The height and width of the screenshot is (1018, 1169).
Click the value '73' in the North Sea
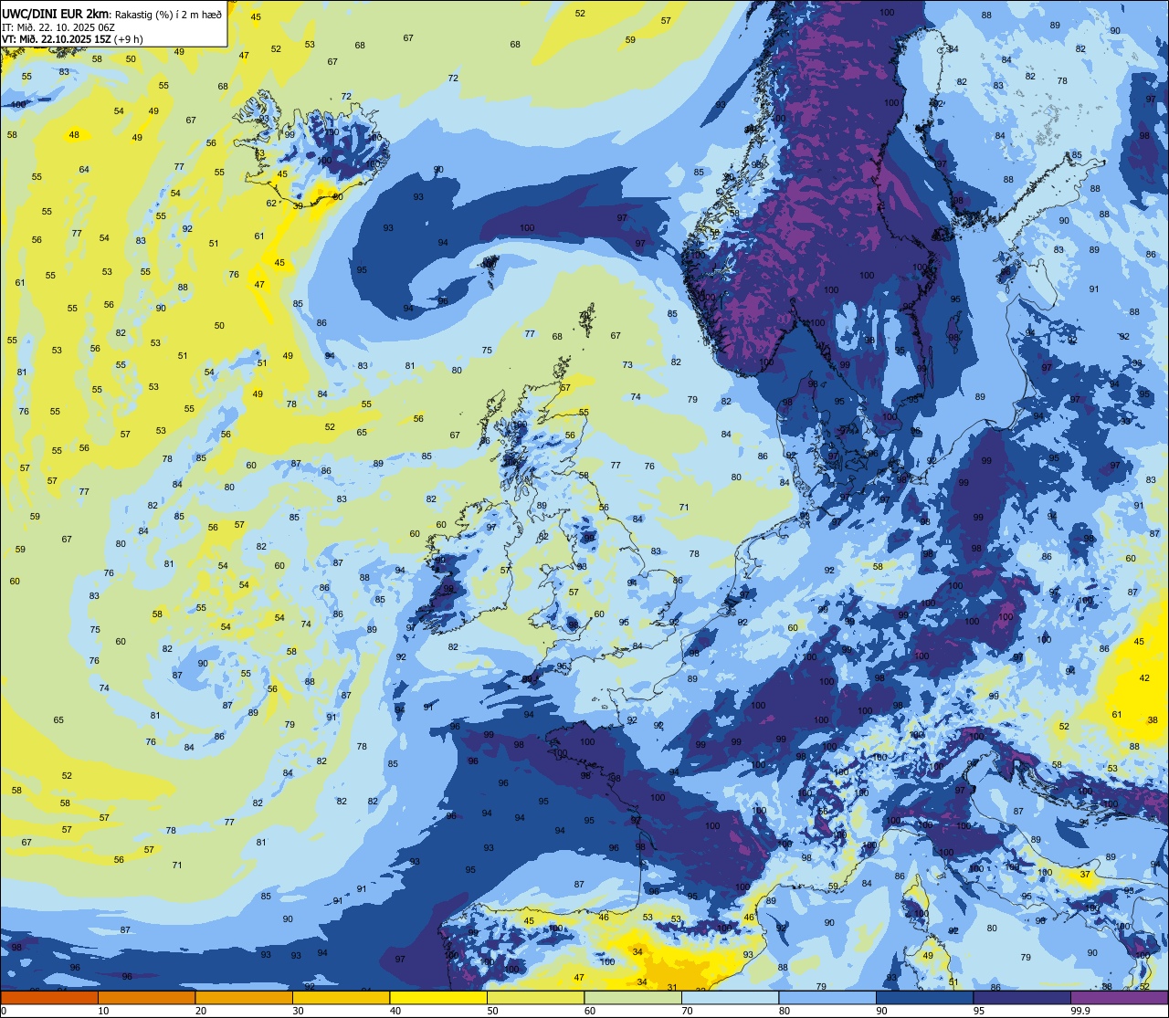coord(627,365)
